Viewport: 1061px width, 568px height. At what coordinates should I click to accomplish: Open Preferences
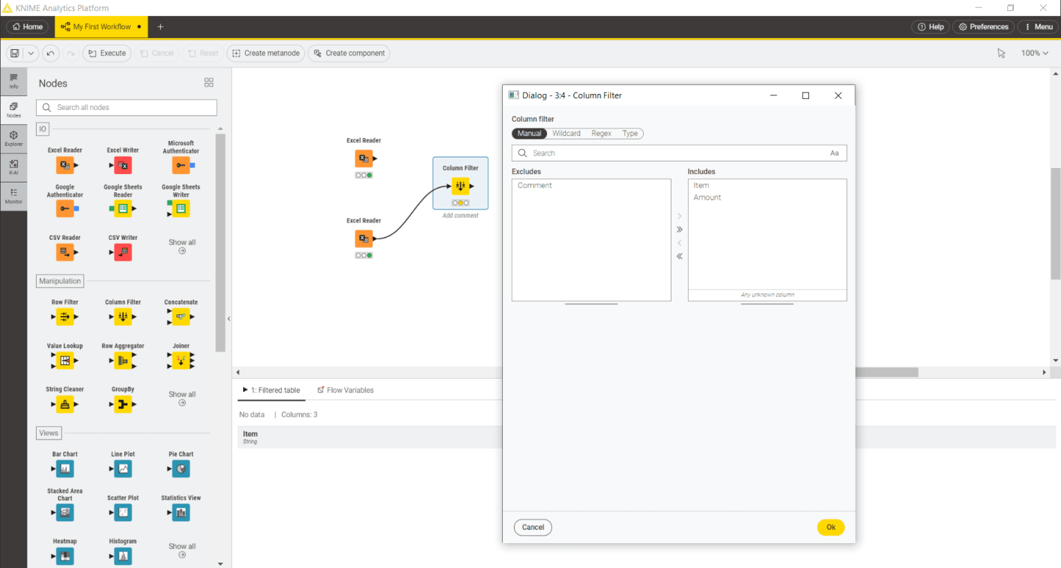coord(983,27)
